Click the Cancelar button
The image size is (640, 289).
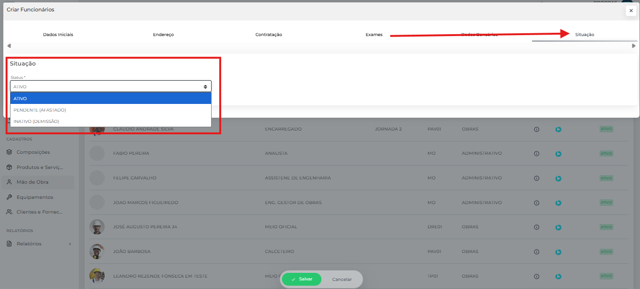pos(342,280)
